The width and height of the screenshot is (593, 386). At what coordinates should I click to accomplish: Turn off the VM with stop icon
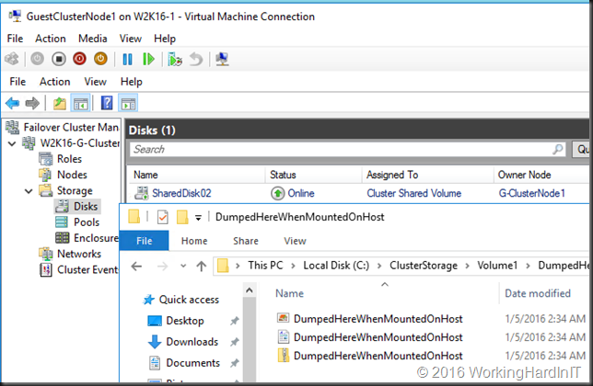pos(59,59)
